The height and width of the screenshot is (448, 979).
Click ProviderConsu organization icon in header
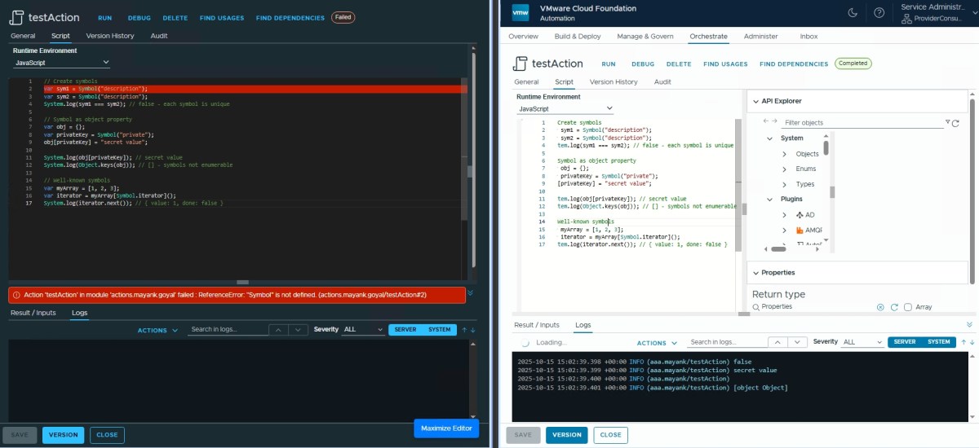[906, 18]
